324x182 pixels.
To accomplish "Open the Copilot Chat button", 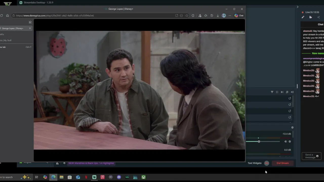I will (239, 15).
